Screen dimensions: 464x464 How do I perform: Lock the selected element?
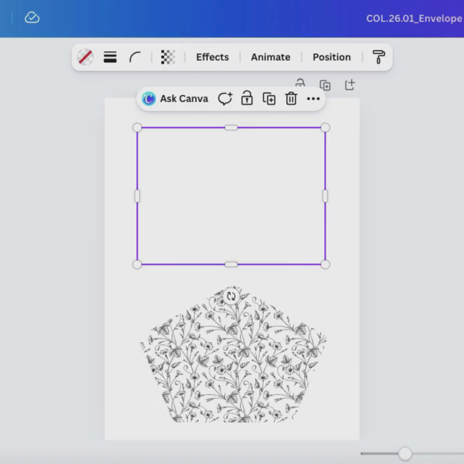(247, 98)
